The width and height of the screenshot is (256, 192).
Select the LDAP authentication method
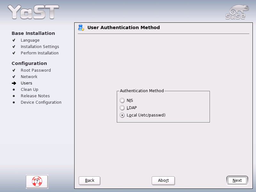(x=122, y=108)
